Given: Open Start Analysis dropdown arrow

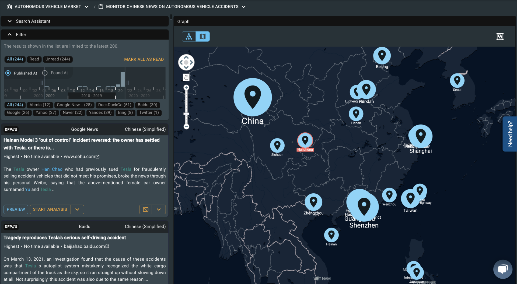Looking at the screenshot, I should (77, 210).
